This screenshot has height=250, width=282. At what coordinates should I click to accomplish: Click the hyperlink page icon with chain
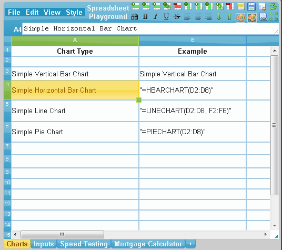[264, 17]
